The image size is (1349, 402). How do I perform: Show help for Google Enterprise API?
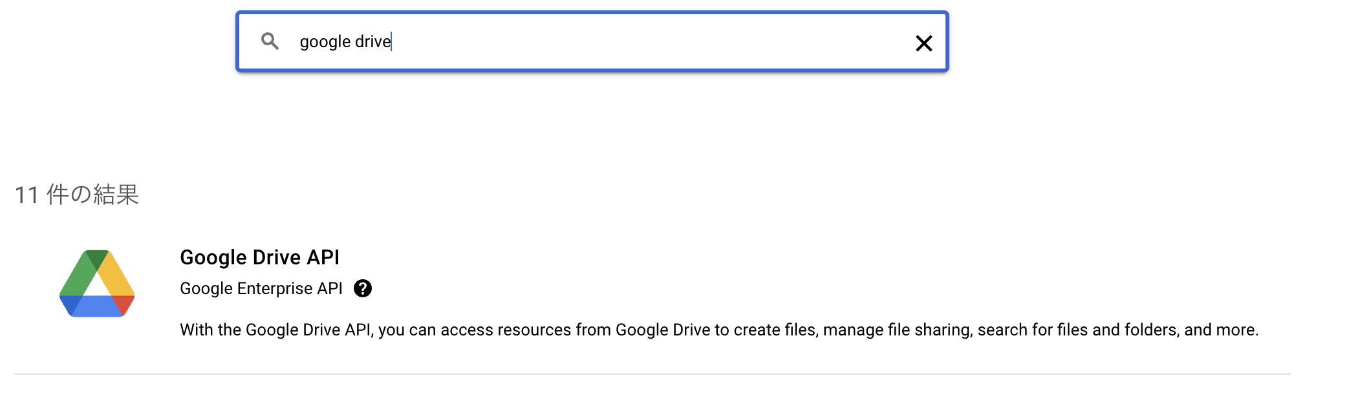click(363, 288)
